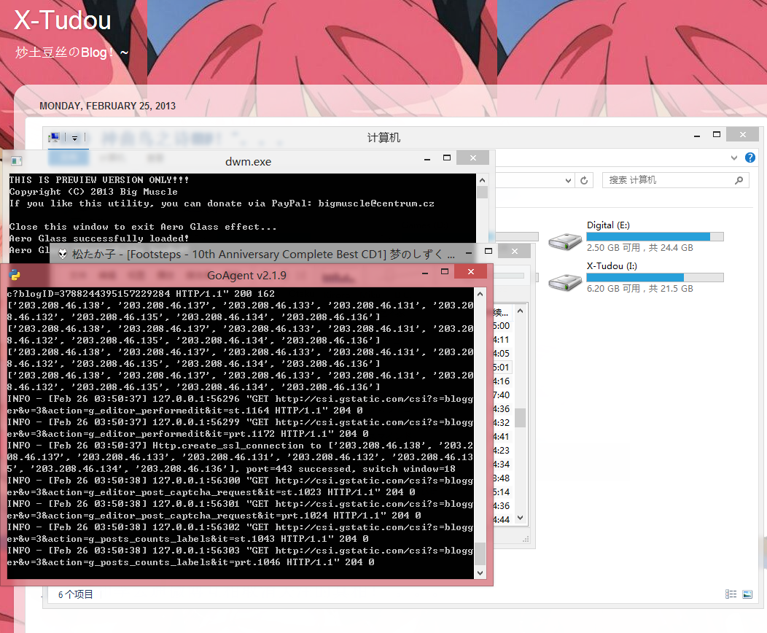Screen dimensions: 767x633
Task: Click the magnifier icon in the search box
Action: pos(739,181)
